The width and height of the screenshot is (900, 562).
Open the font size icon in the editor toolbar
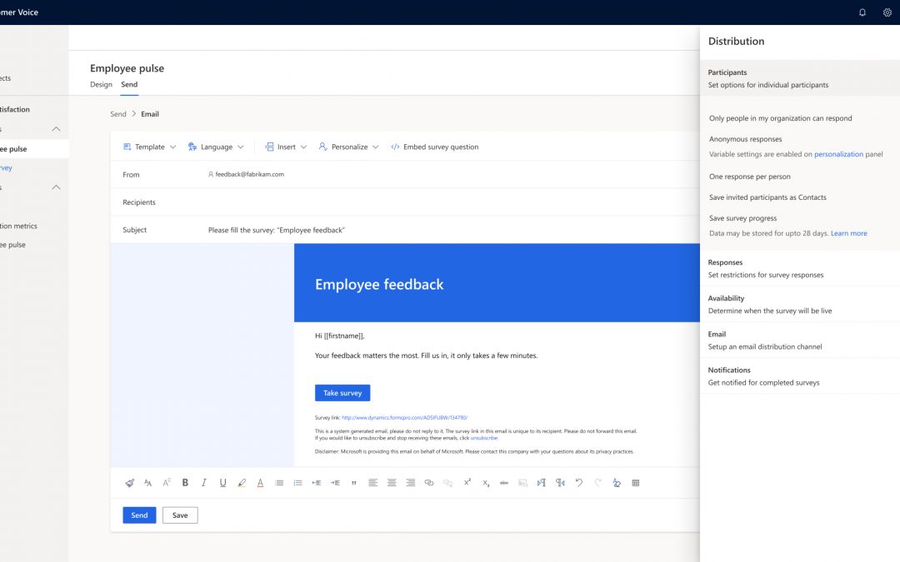coord(167,483)
